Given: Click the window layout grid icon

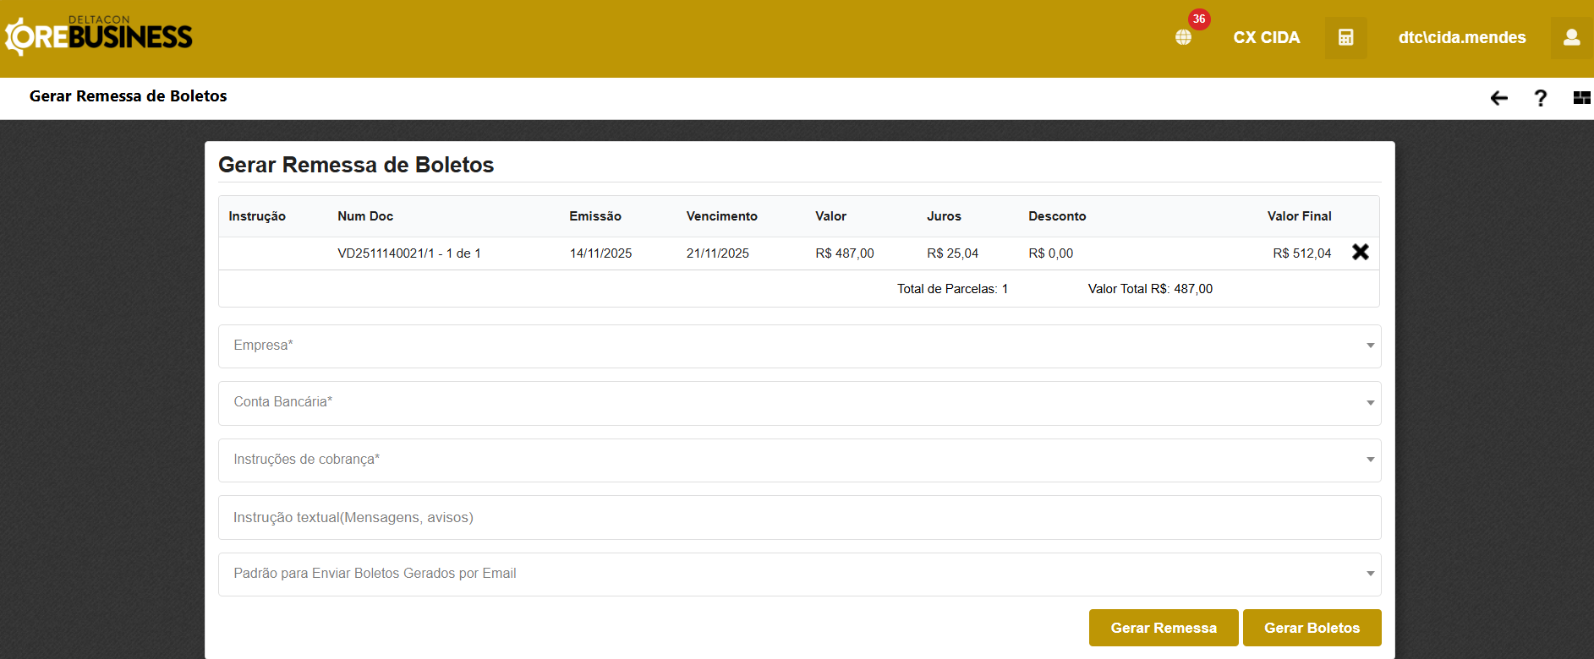Looking at the screenshot, I should [x=1581, y=98].
